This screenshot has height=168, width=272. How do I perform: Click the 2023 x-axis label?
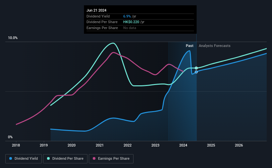pos(155,145)
